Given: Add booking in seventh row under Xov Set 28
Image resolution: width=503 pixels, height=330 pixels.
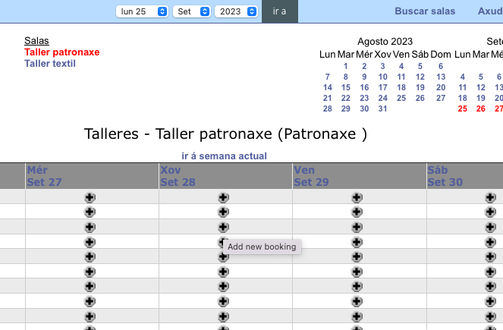Looking at the screenshot, I should point(223,286).
